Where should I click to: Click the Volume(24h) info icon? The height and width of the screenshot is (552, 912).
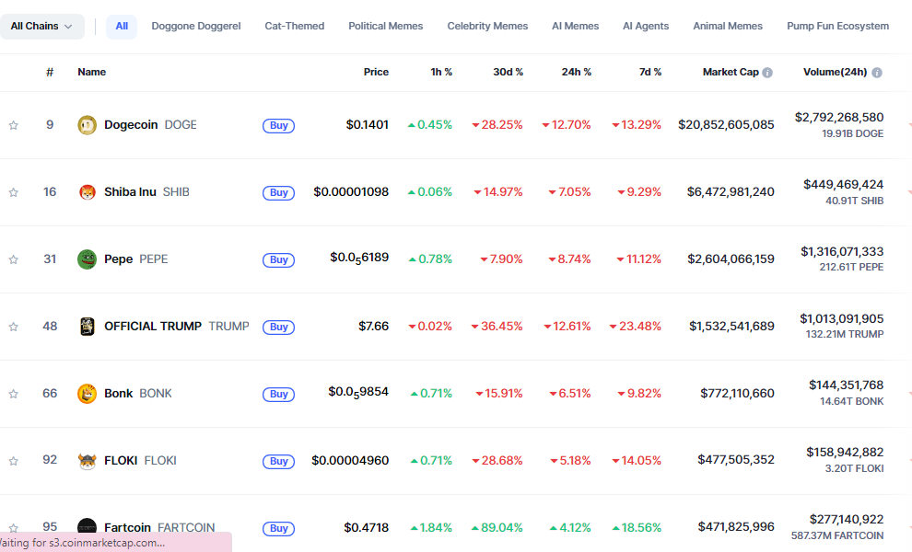(x=877, y=73)
